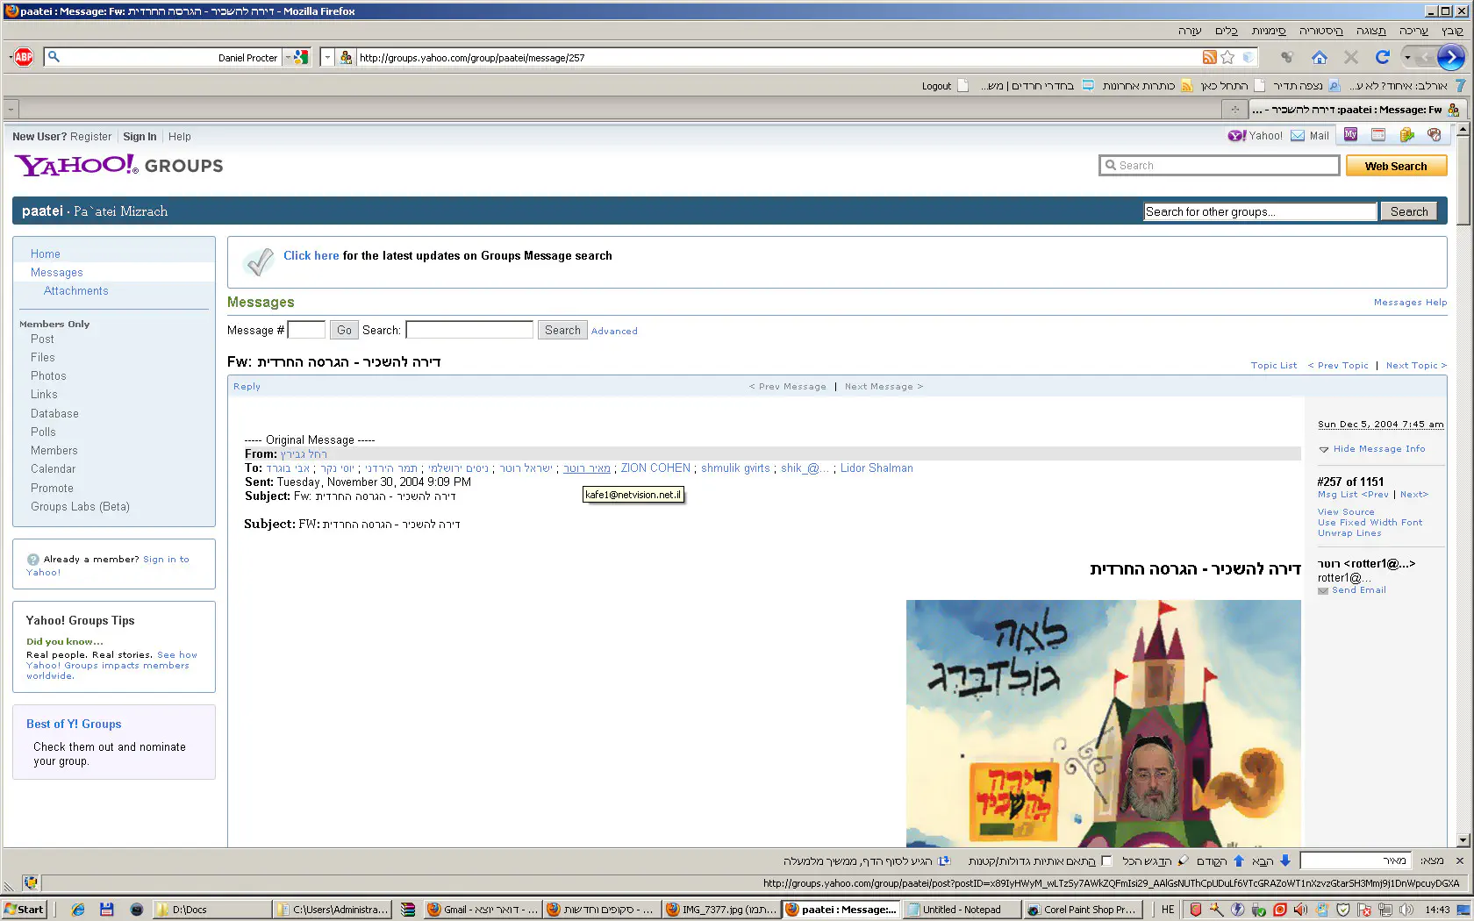Open the Firefox history menu (היסטוריה)
The width and height of the screenshot is (1474, 921).
click(x=1320, y=31)
